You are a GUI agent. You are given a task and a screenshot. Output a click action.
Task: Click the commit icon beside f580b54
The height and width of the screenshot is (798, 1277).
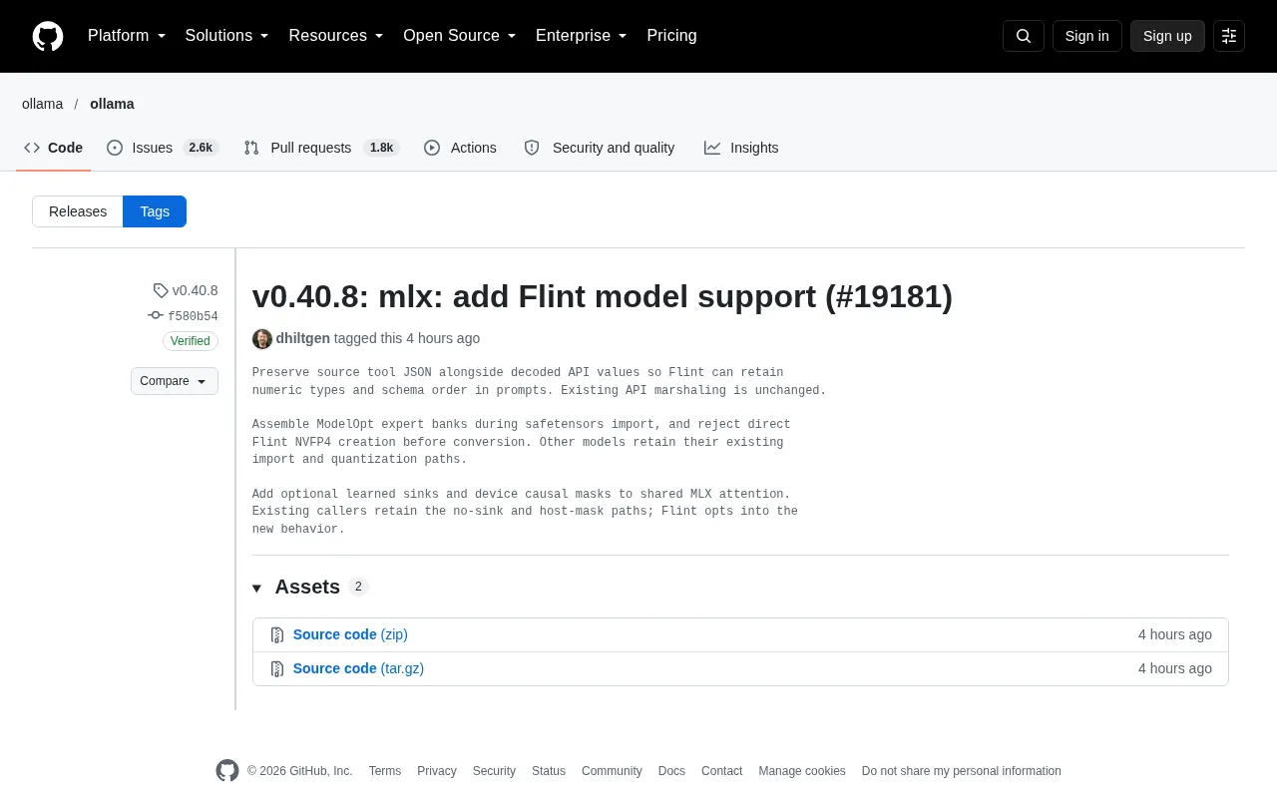click(x=156, y=315)
